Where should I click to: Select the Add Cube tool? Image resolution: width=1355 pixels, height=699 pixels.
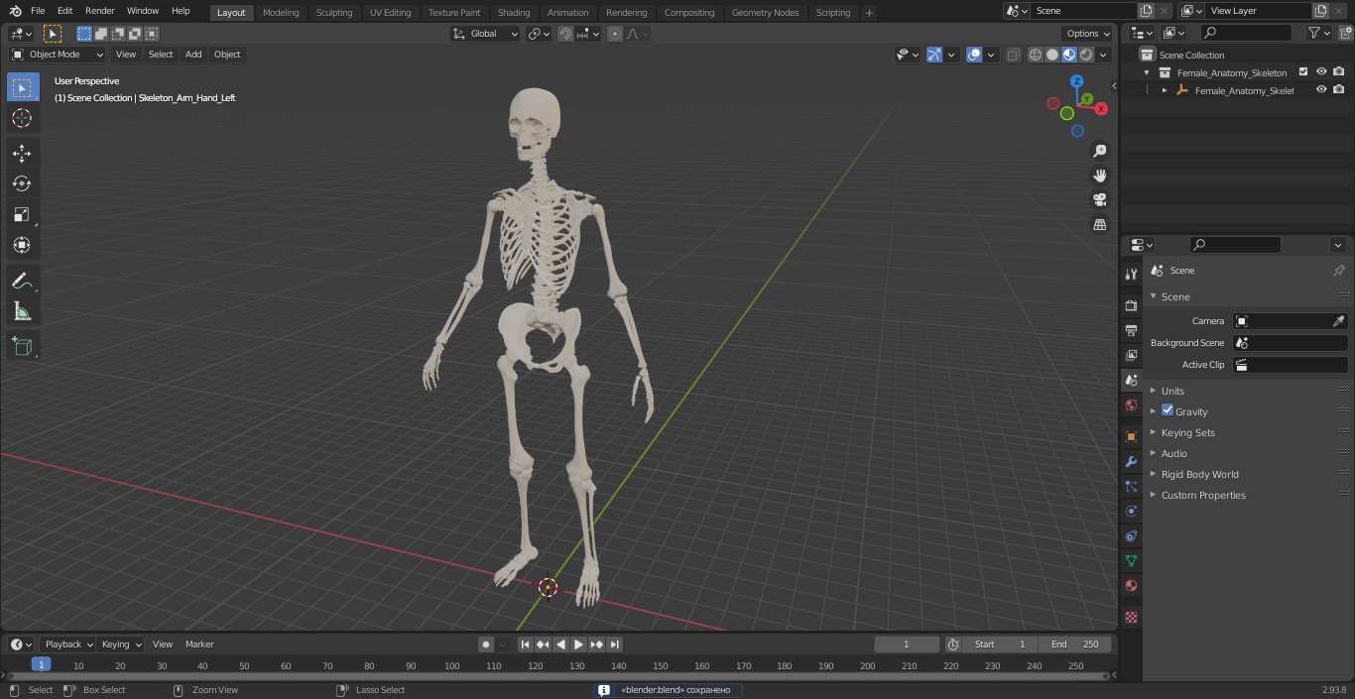tap(22, 346)
